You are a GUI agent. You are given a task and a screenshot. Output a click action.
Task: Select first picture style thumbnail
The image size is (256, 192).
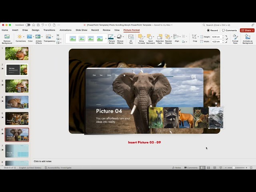(73, 39)
